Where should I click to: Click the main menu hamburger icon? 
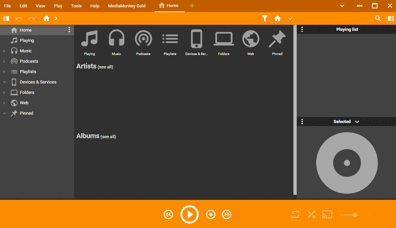pos(6,18)
